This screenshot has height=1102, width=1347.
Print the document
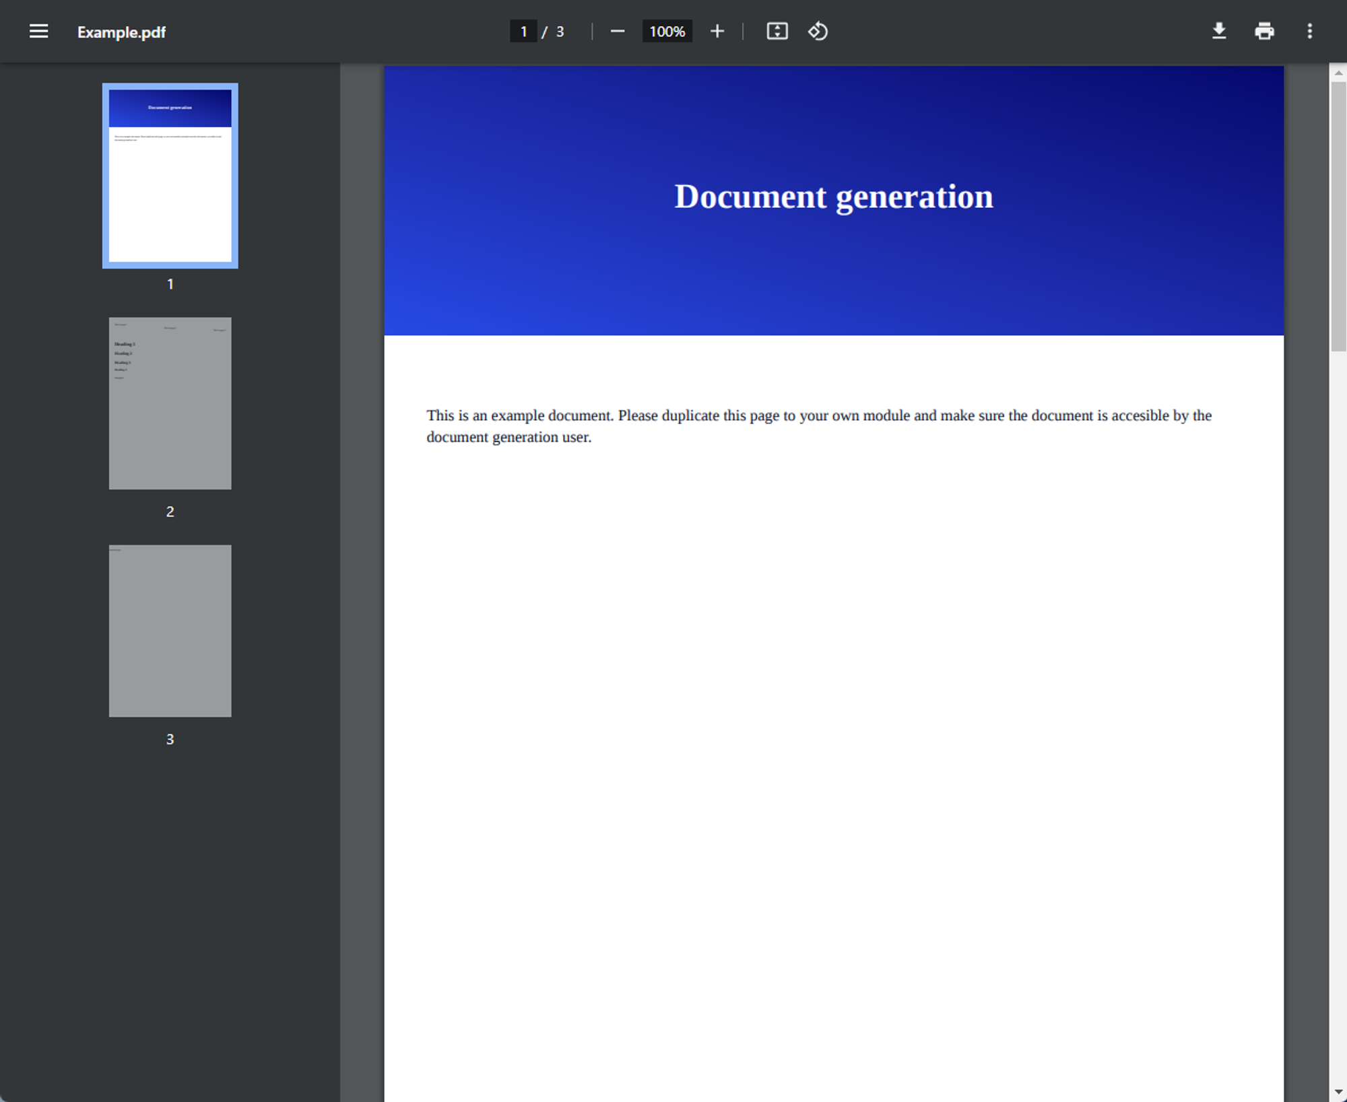1264,31
